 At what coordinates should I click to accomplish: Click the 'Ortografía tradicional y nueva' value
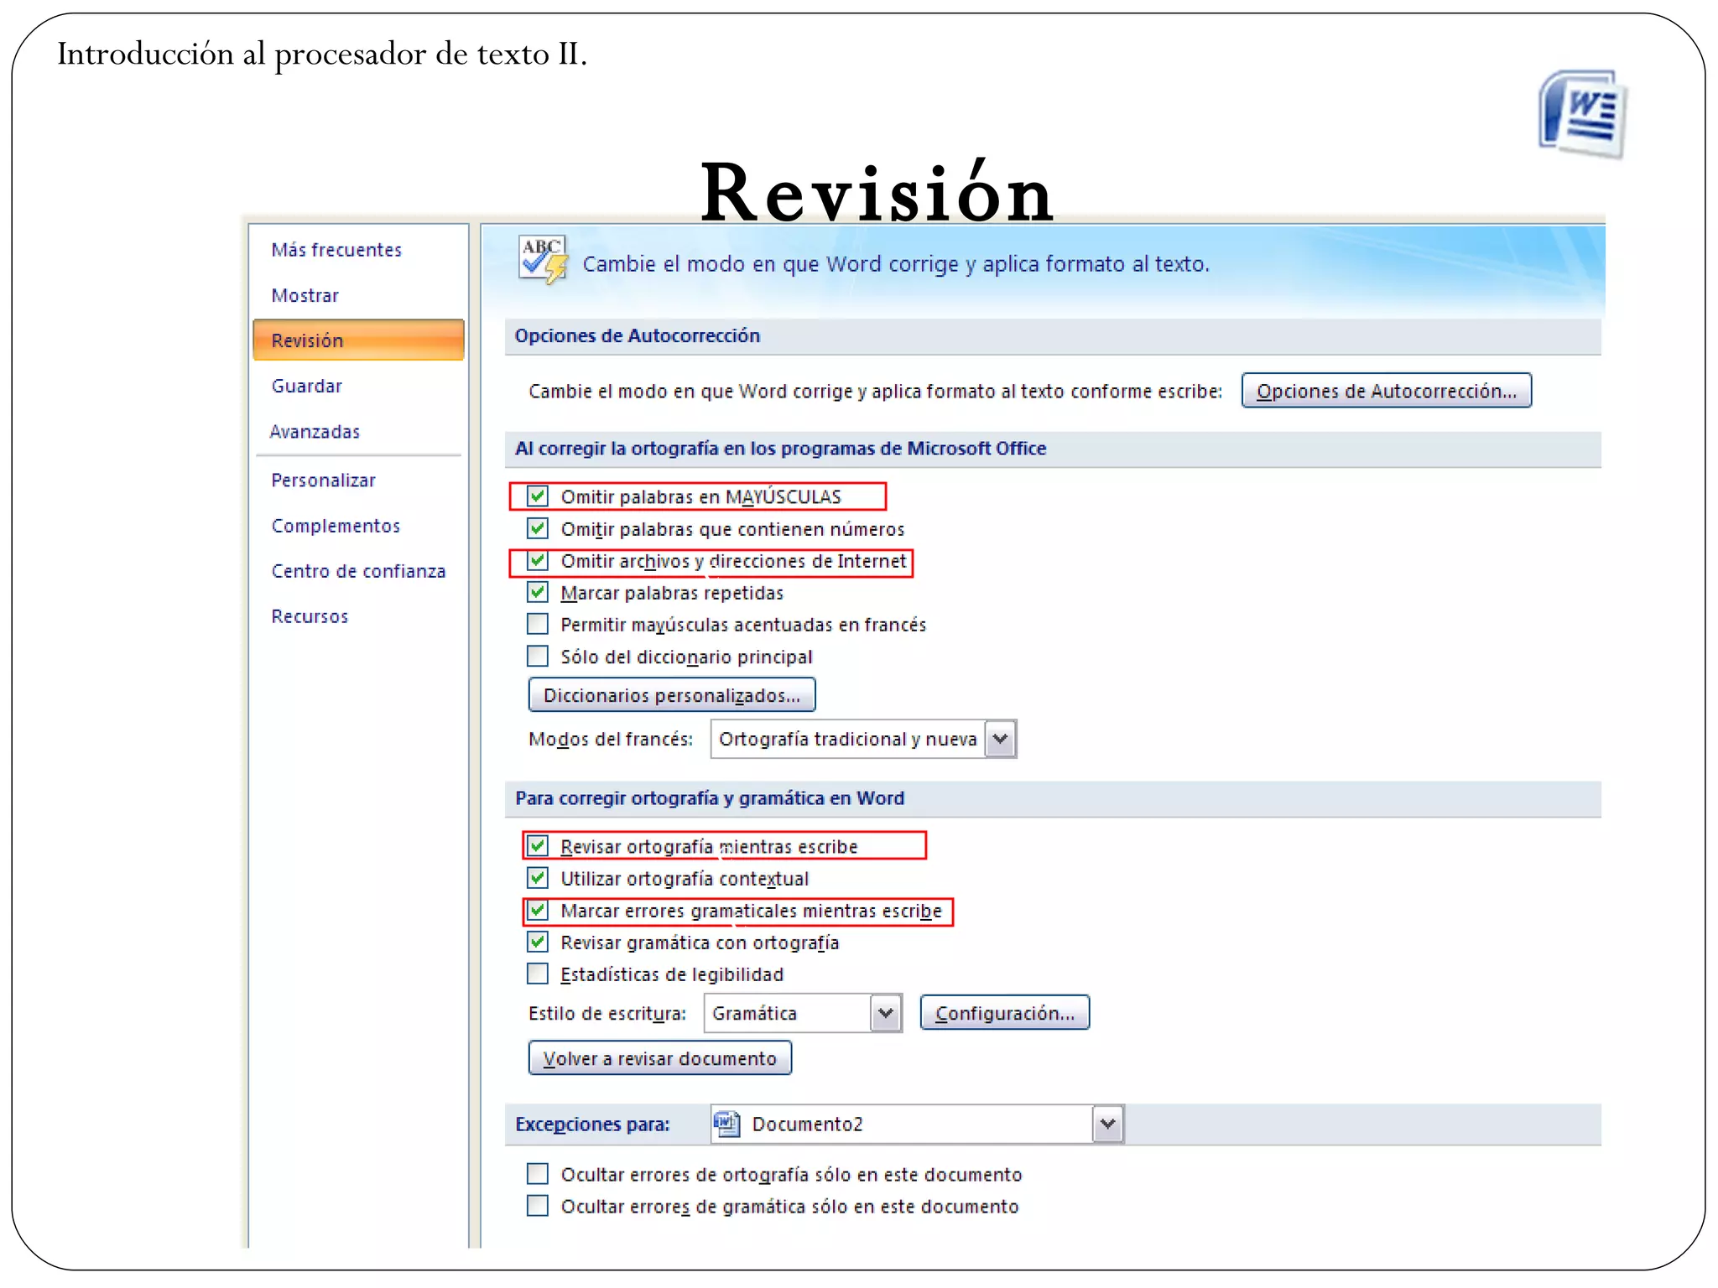click(848, 739)
